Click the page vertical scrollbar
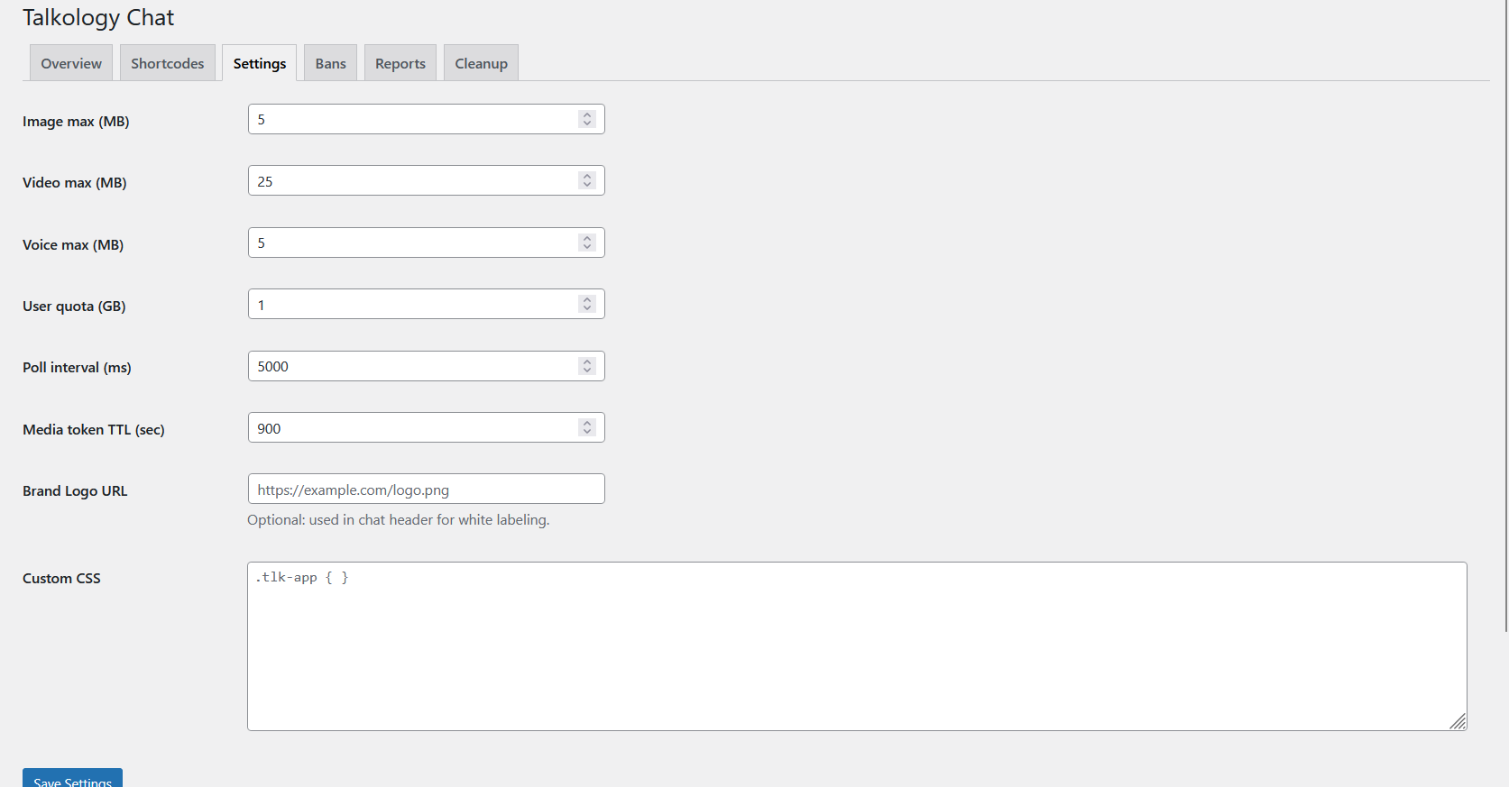The width and height of the screenshot is (1509, 787). [x=1504, y=316]
